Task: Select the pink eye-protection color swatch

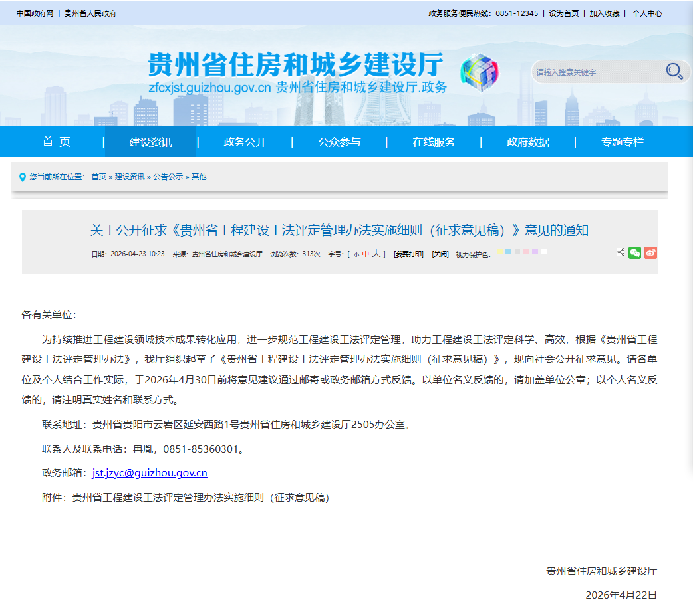Action: pos(526,252)
